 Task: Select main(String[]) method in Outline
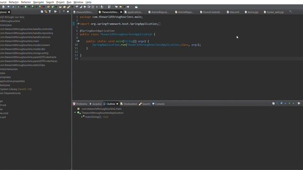tap(95, 117)
